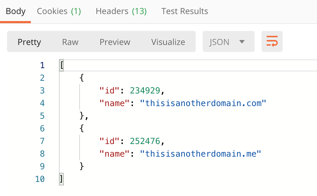Screen dimensions: 317x196
Task: Click the id value 252476
Action: [x=145, y=141]
